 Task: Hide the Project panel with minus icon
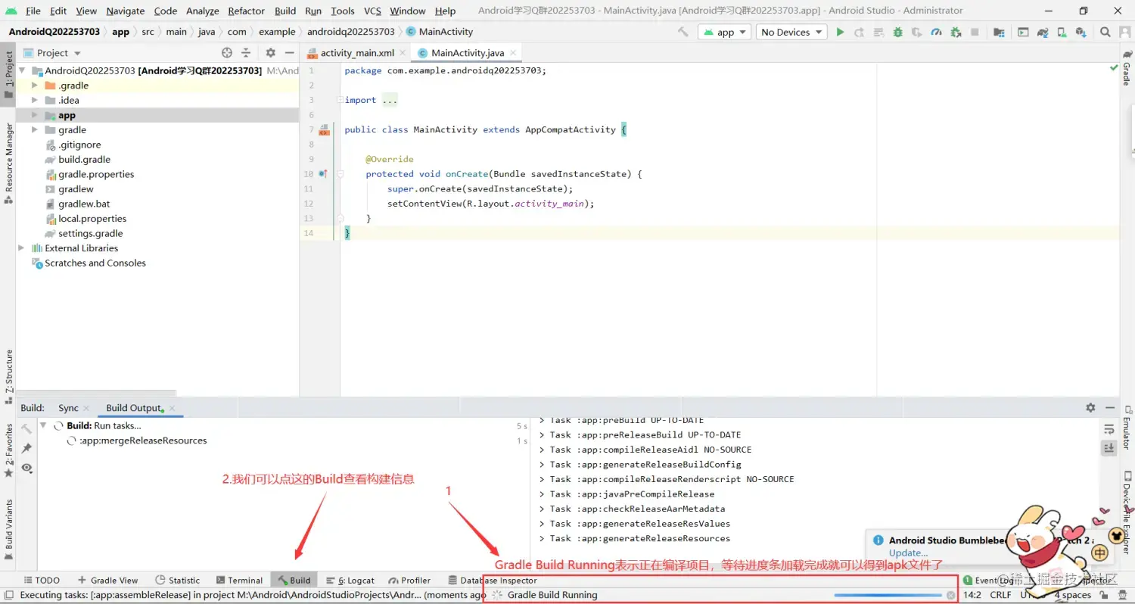coord(289,53)
